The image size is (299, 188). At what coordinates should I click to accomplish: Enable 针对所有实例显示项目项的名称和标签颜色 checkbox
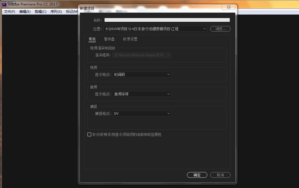[89, 134]
